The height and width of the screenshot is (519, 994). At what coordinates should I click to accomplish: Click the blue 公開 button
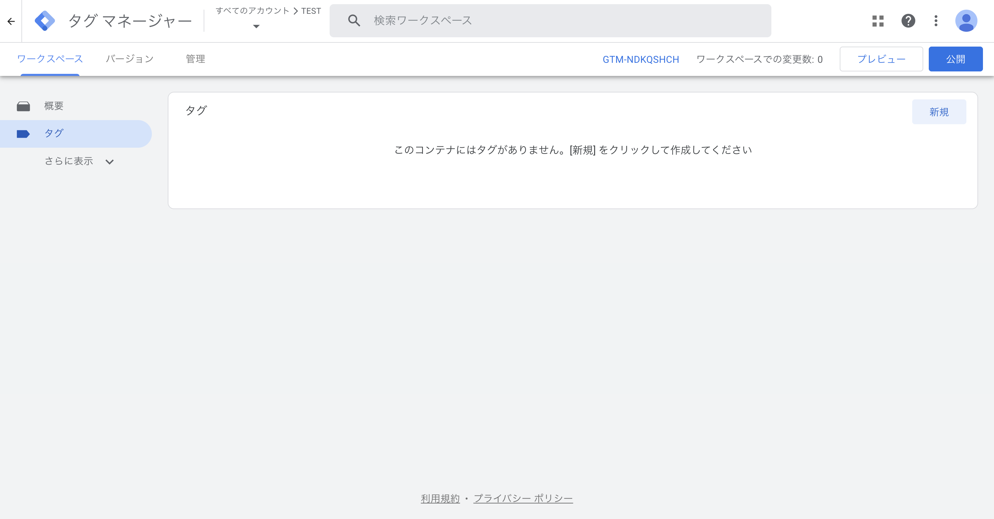956,59
